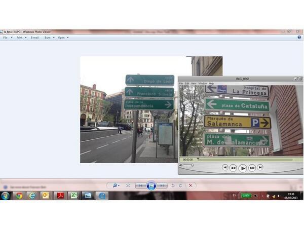
Task: Open File menu in IMG_9961 player
Action: click(181, 84)
